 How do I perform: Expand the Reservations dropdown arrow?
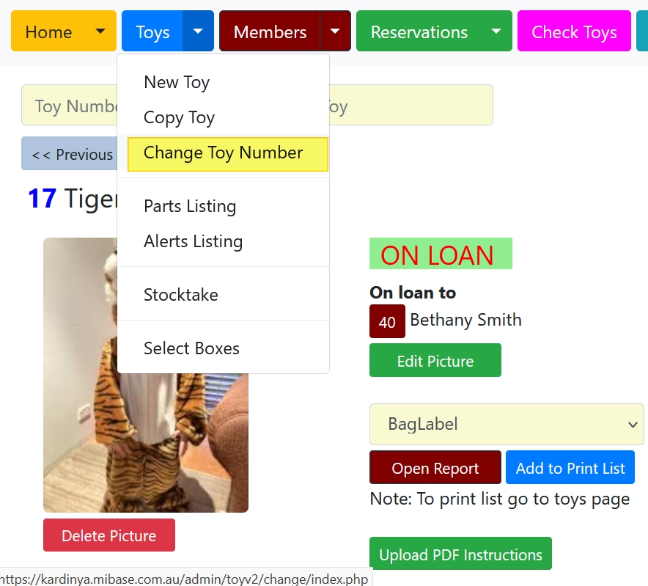coord(496,32)
